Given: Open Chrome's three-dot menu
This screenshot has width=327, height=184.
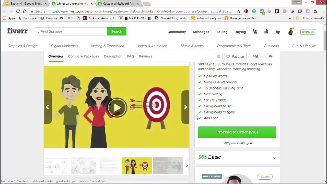Looking at the screenshot, I should [322, 11].
